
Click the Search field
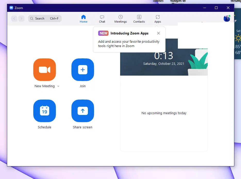click(45, 19)
